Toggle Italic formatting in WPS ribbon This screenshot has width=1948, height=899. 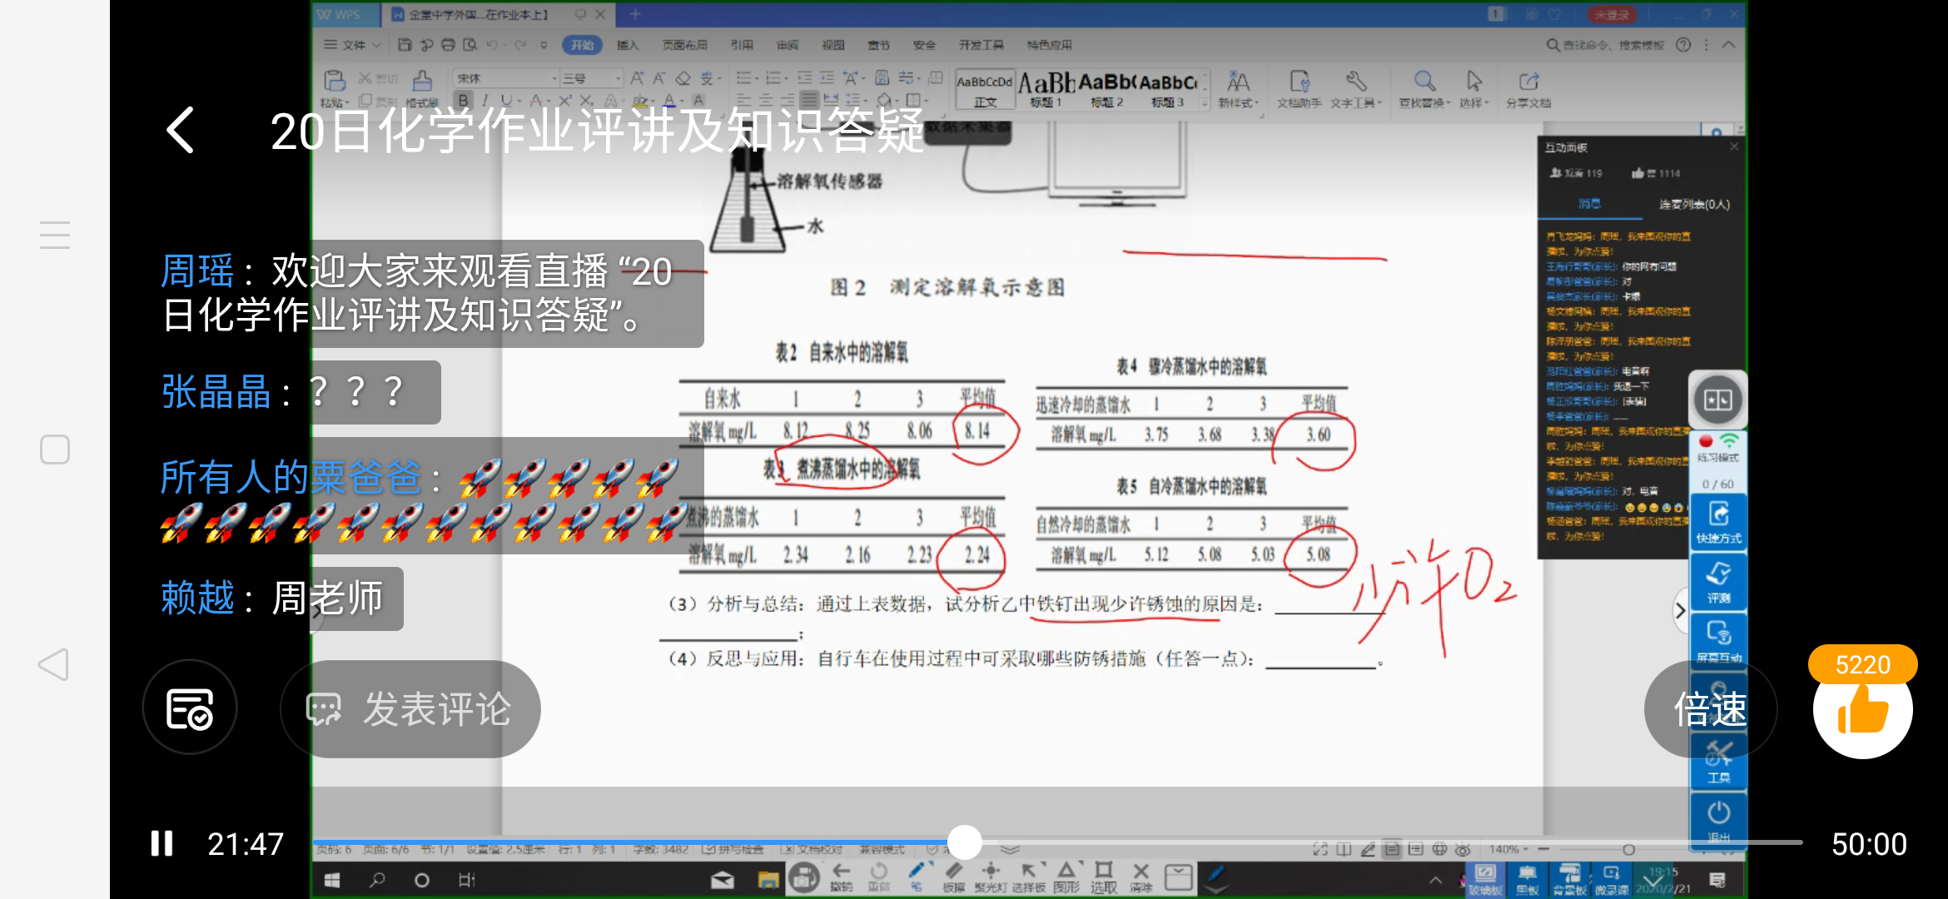[x=485, y=102]
